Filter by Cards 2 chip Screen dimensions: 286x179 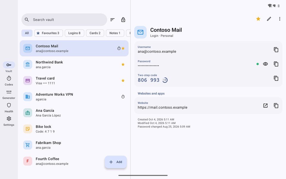[95, 33]
